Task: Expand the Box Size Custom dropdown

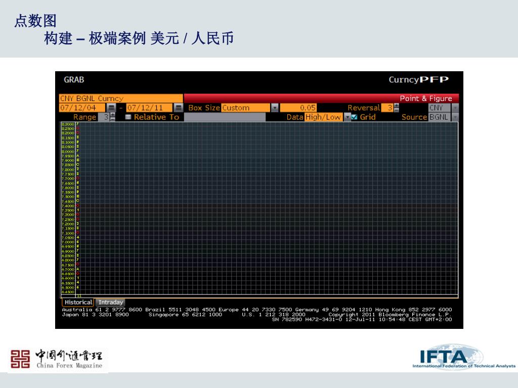Action: [275, 108]
